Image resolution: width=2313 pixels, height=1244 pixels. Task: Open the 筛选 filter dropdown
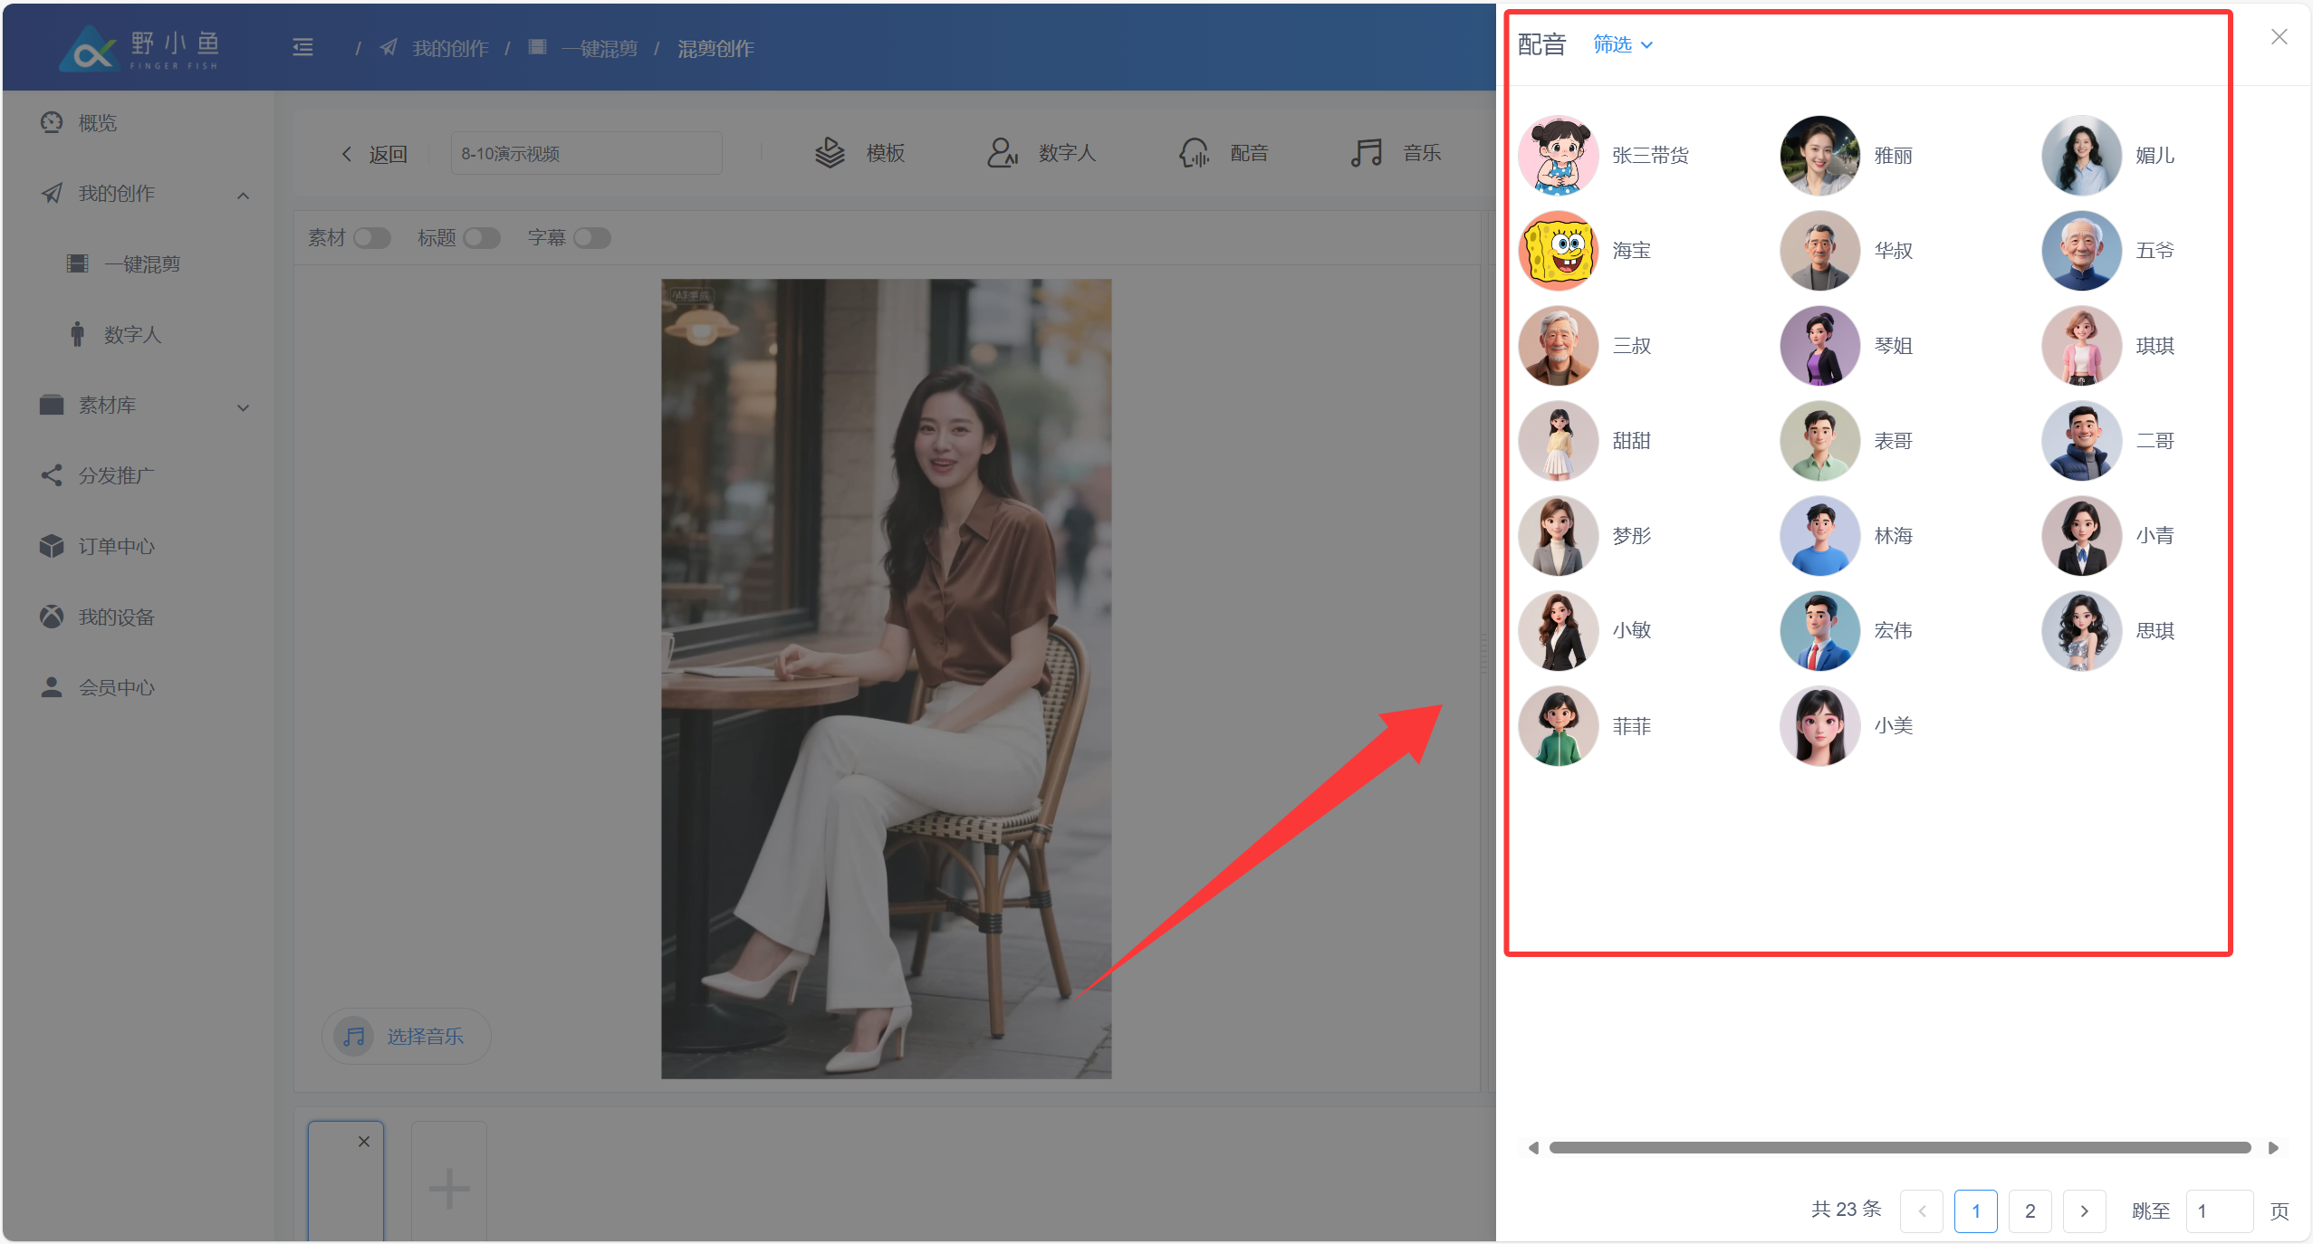[1622, 44]
